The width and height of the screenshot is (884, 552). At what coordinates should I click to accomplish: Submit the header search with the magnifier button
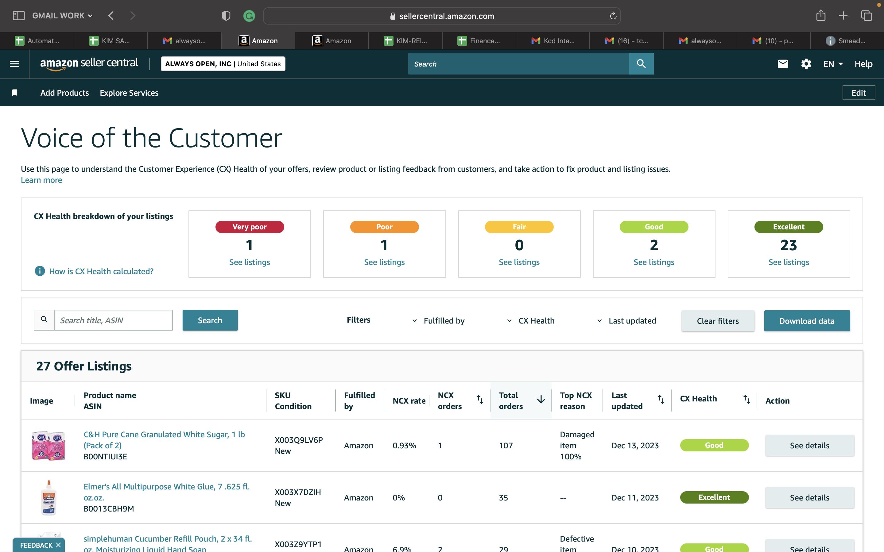click(641, 64)
